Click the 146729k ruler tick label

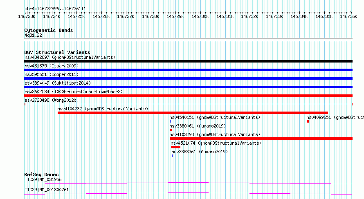tap(175, 16)
